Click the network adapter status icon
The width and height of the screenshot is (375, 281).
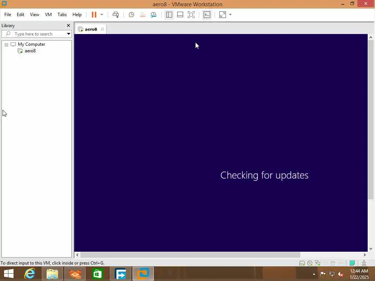coord(318,263)
